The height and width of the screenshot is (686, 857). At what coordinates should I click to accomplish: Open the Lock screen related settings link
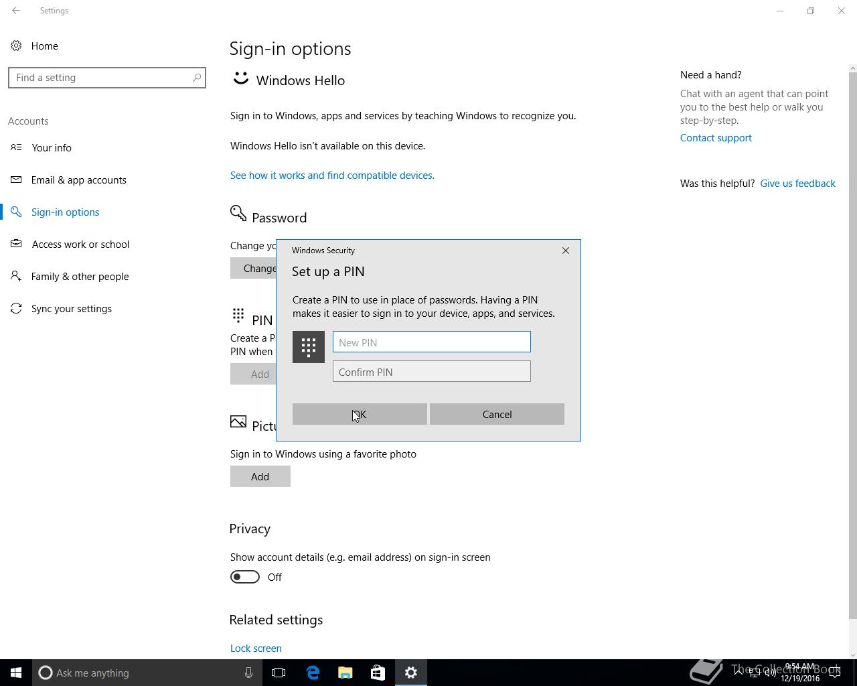click(x=256, y=648)
